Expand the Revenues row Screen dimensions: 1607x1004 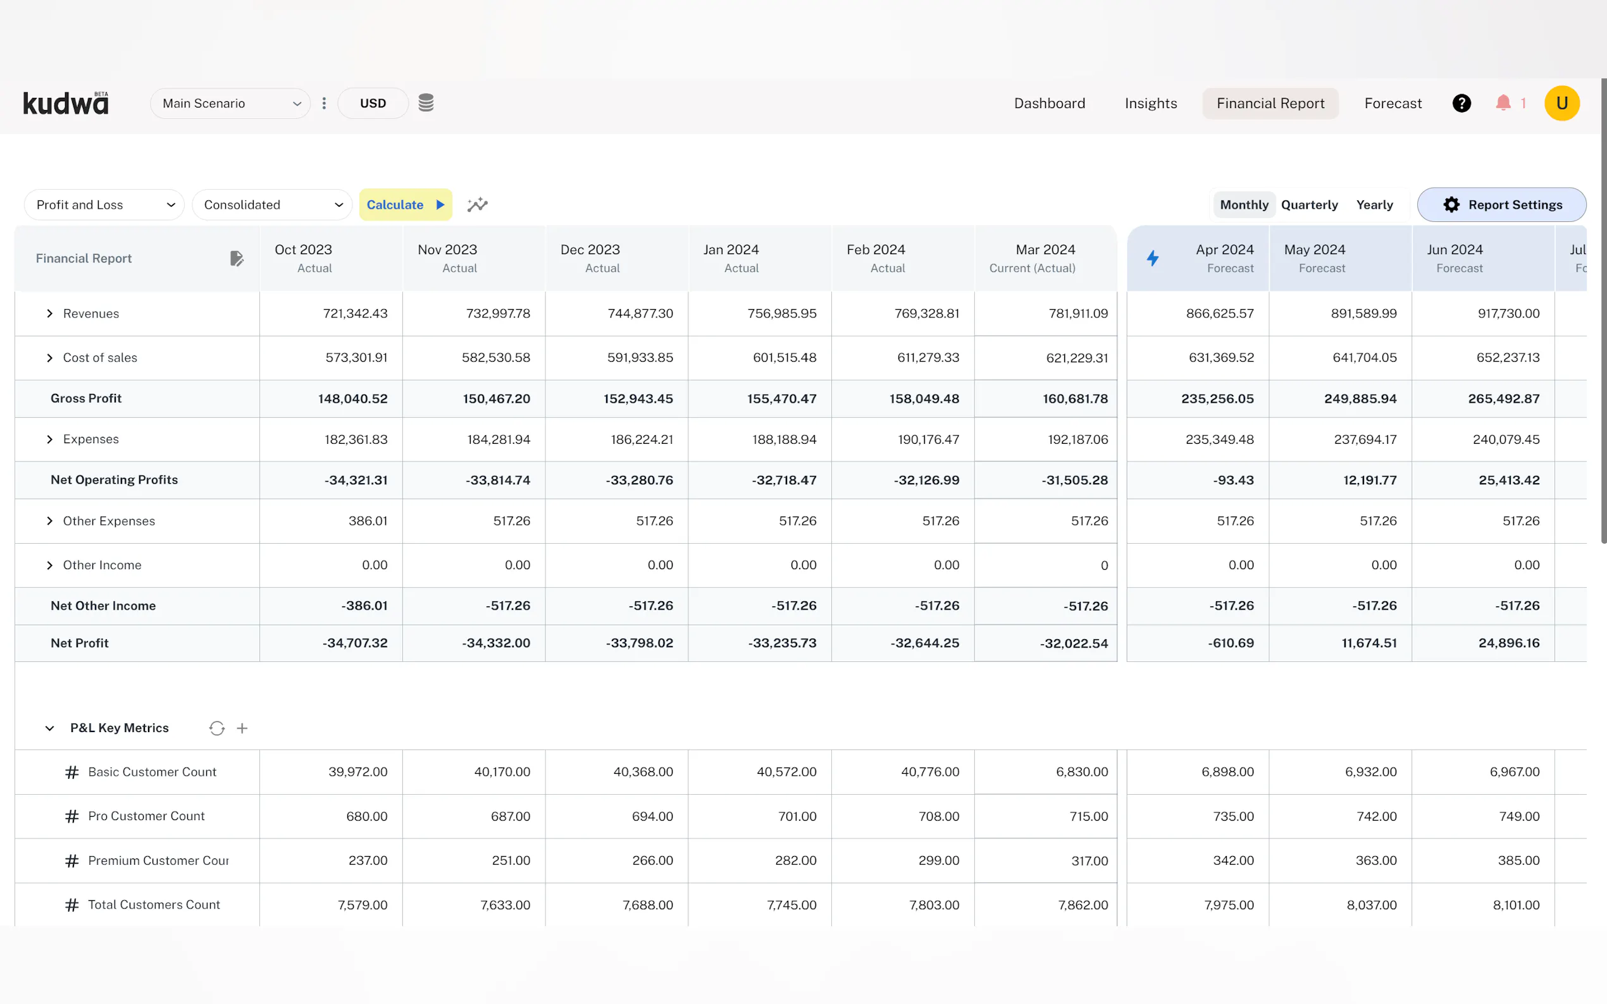click(50, 314)
